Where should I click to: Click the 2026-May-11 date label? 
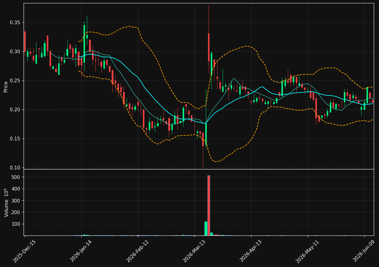(307, 251)
